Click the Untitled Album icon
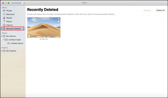 (x=9, y=43)
